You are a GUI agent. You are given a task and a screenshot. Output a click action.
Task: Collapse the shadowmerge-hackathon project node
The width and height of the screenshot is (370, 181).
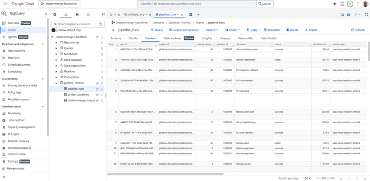[52, 37]
